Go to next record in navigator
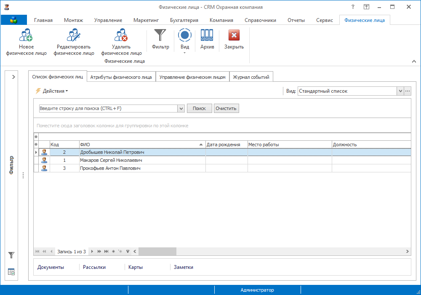Image resolution: width=421 pixels, height=295 pixels. [x=92, y=252]
